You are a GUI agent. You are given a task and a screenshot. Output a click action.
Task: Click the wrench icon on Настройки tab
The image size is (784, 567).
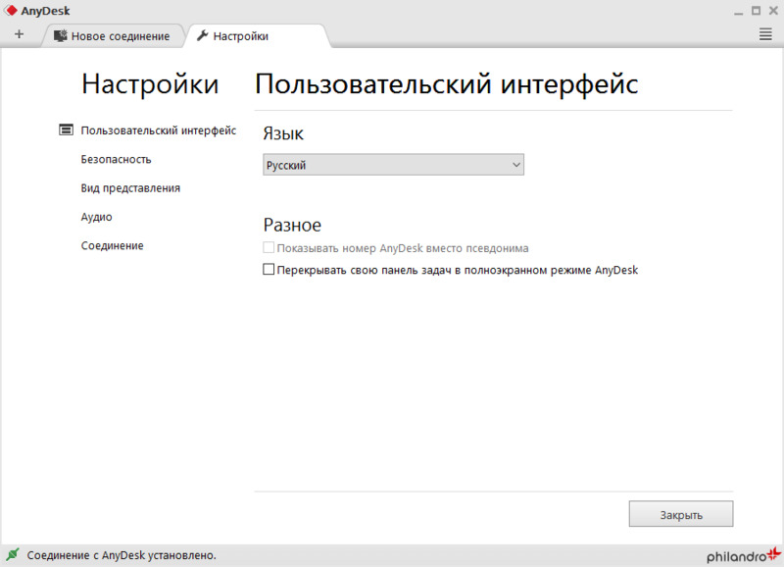[203, 35]
